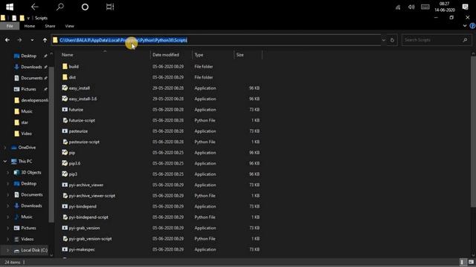Refresh the Scripts folder
The image size is (476, 267).
(392, 40)
